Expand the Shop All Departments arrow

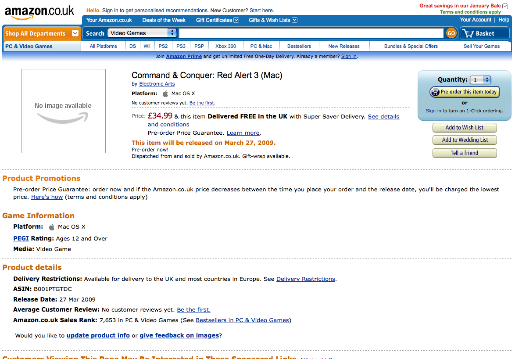pyautogui.click(x=75, y=33)
